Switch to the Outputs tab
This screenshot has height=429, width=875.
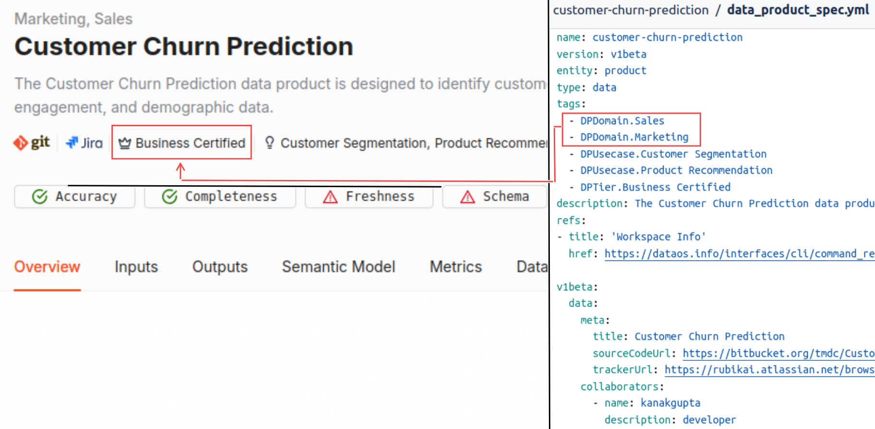(x=220, y=266)
